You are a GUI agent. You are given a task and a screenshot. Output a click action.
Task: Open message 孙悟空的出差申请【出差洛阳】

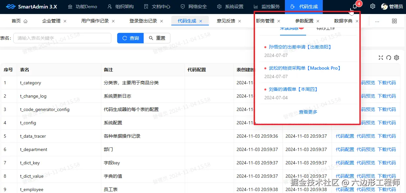(x=300, y=47)
